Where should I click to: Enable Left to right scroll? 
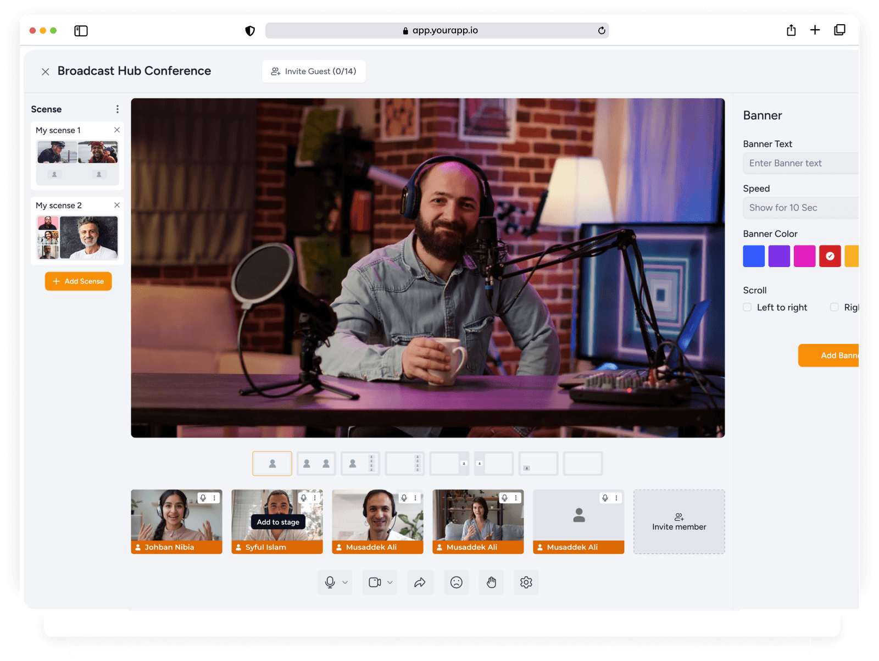[747, 307]
